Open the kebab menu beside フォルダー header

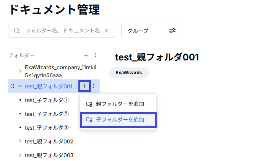[x=95, y=55]
